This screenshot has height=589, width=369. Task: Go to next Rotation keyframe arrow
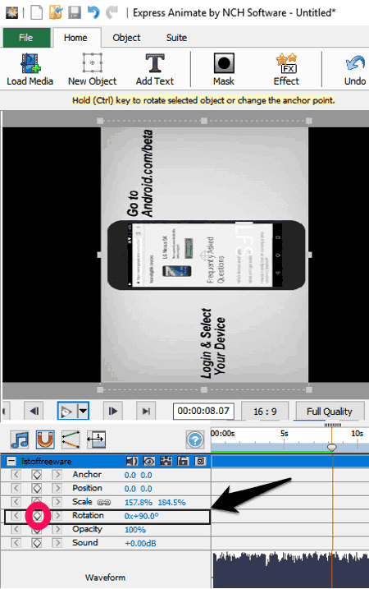pyautogui.click(x=57, y=516)
